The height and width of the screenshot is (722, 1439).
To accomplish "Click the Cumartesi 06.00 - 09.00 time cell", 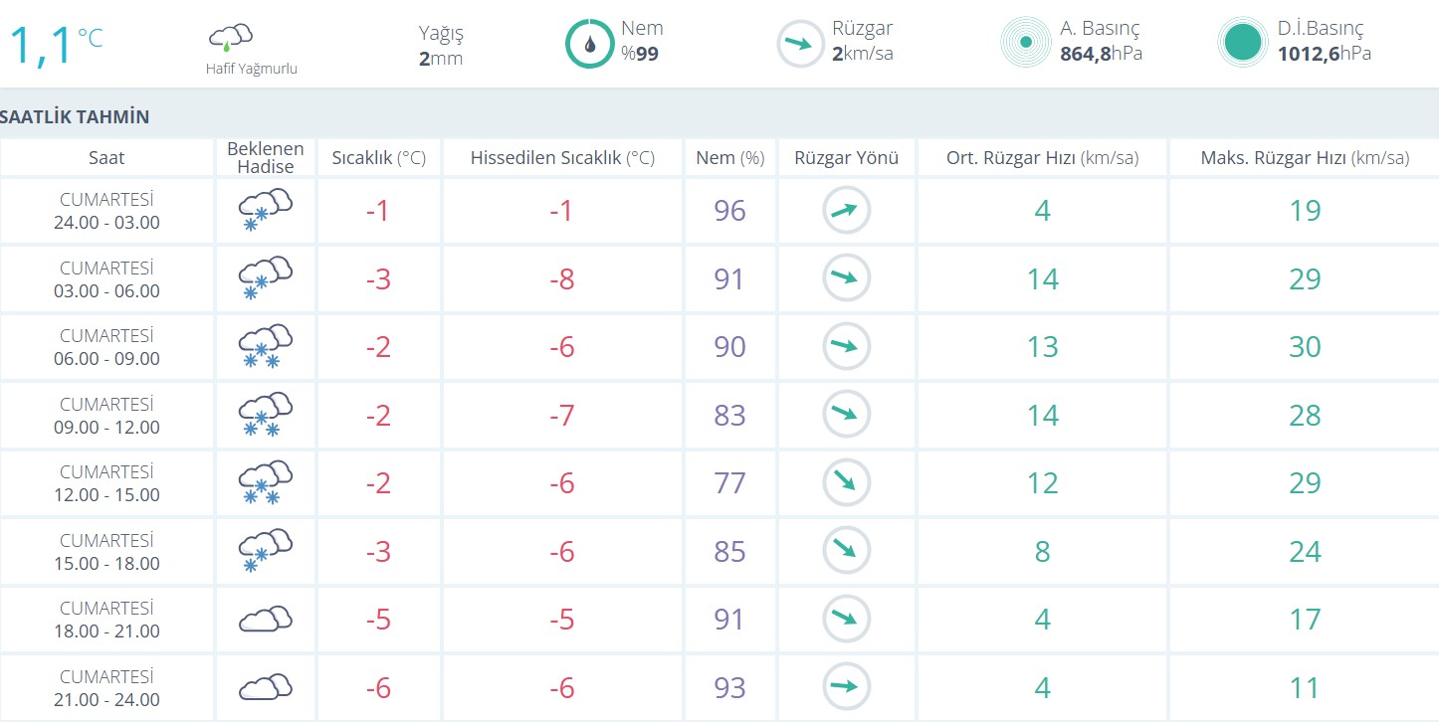I will pyautogui.click(x=106, y=347).
